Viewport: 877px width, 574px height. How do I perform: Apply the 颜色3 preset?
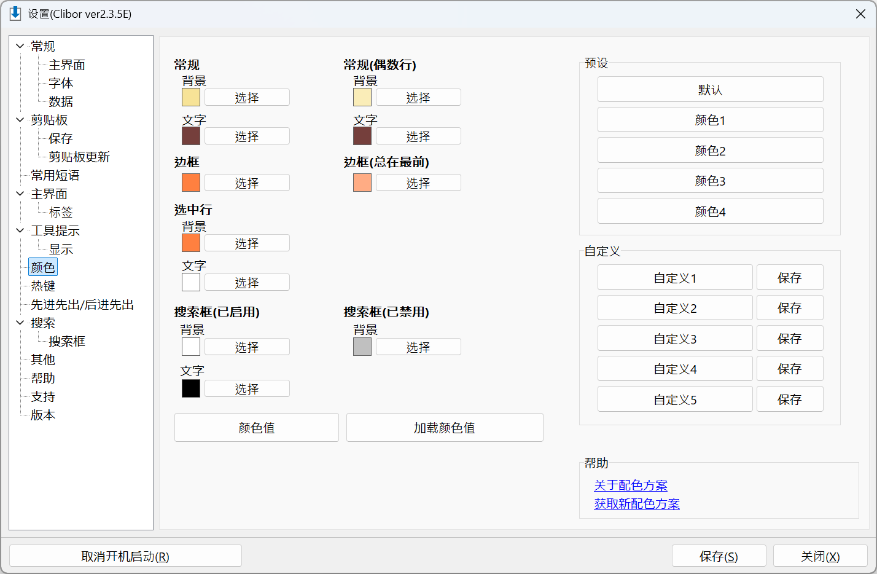(711, 181)
